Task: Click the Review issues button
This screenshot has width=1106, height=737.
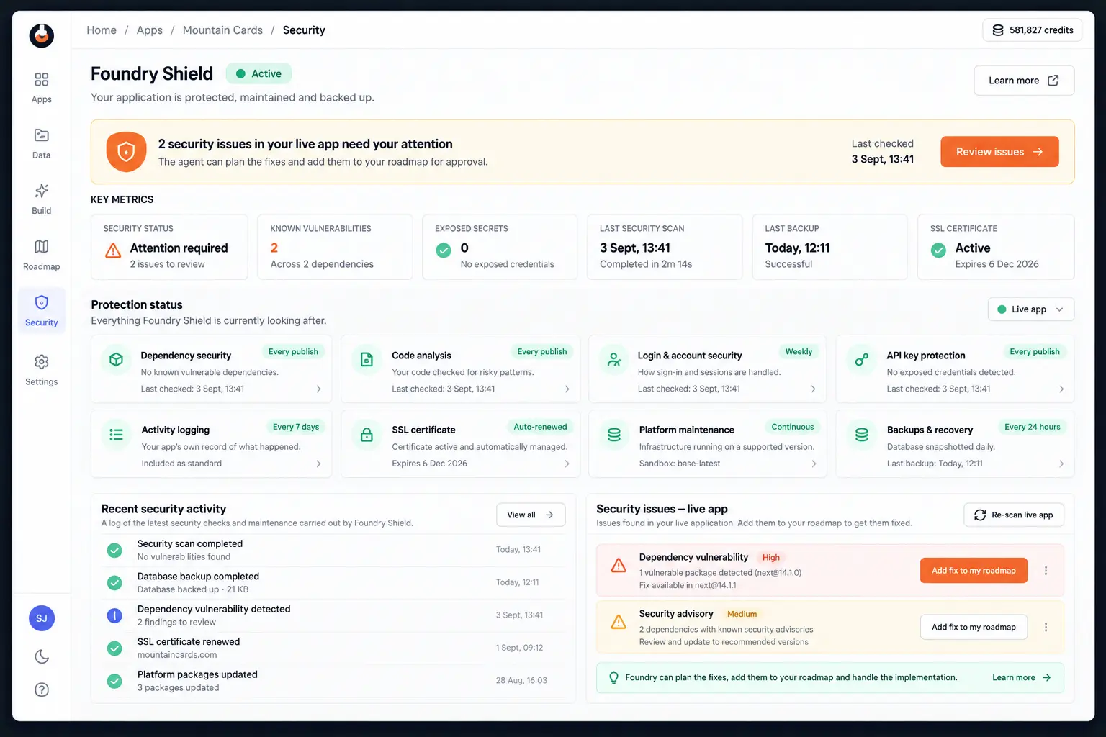Action: pyautogui.click(x=999, y=152)
